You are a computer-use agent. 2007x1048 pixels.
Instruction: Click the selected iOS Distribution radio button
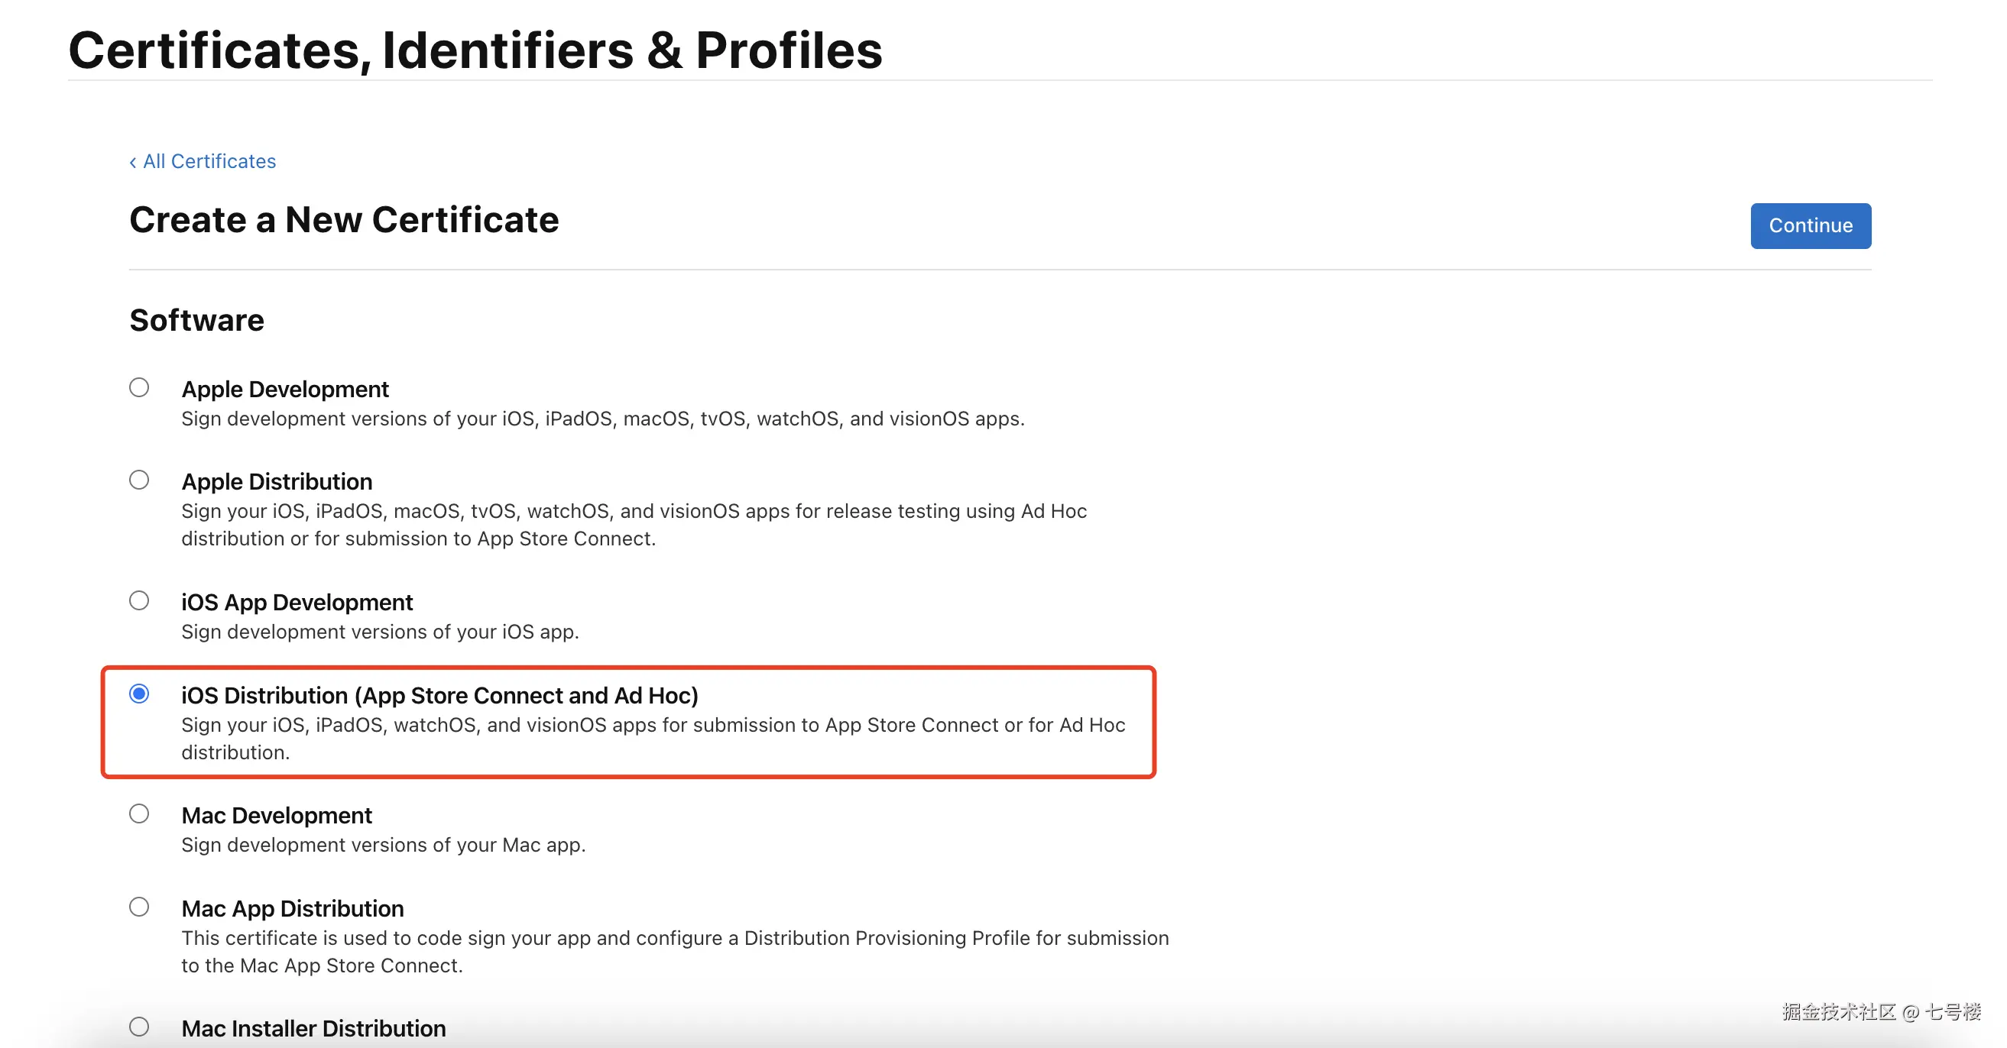tap(139, 694)
